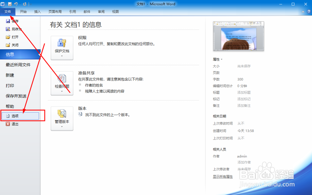Click the 管理版本 button
Screen dimensions: 312x195
point(62,119)
